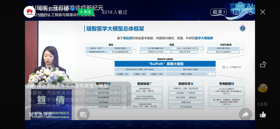
Task: Open the comment settings icon
Action: pos(83,114)
